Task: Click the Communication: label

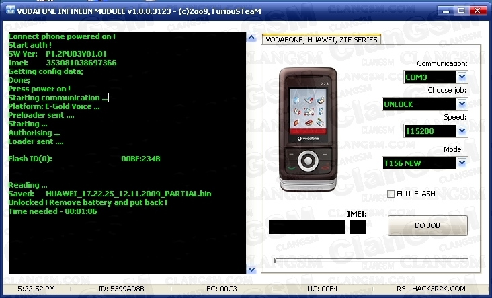Action: (442, 63)
